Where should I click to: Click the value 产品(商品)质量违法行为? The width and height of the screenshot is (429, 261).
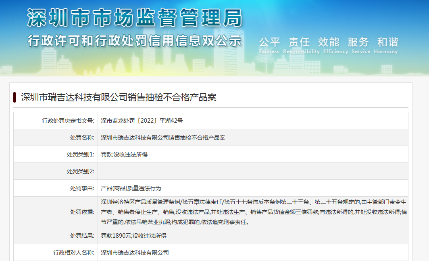point(131,188)
